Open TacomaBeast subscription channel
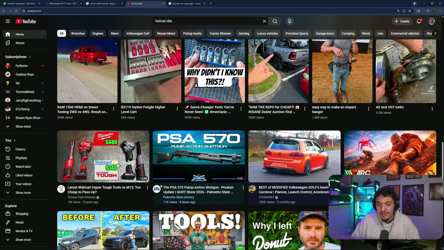Screen dimensions: 444x250 pos(25,92)
